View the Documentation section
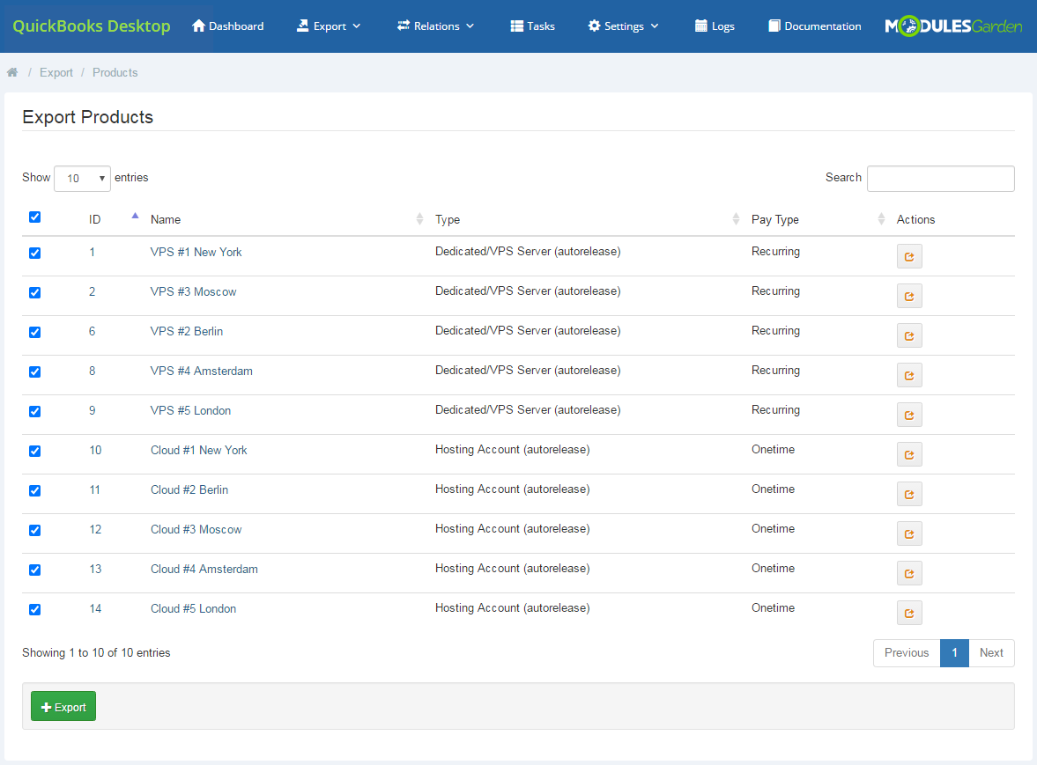 click(x=813, y=26)
